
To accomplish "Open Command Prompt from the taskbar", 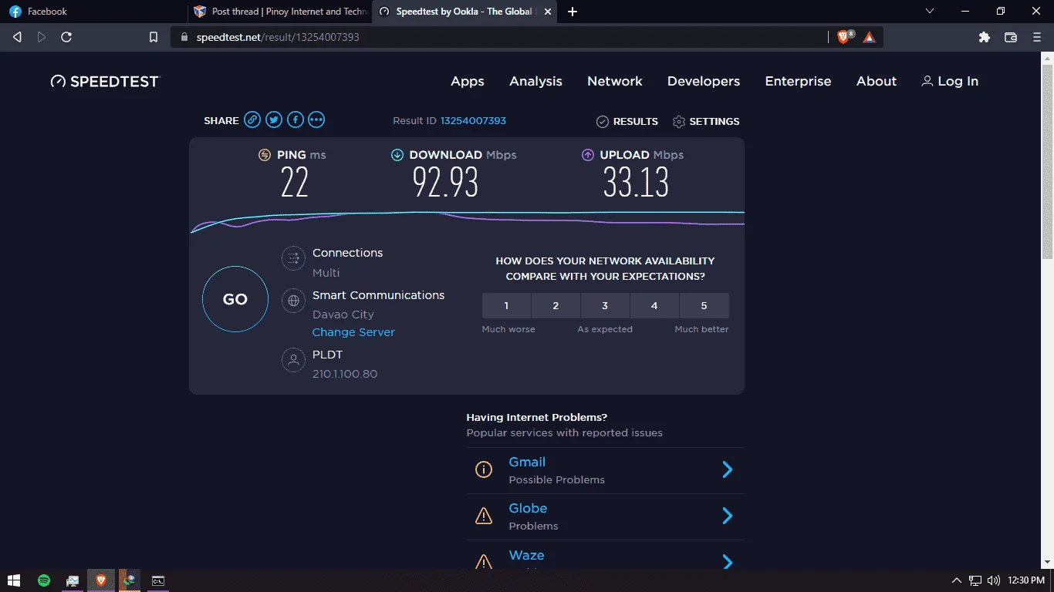I will click(x=157, y=580).
